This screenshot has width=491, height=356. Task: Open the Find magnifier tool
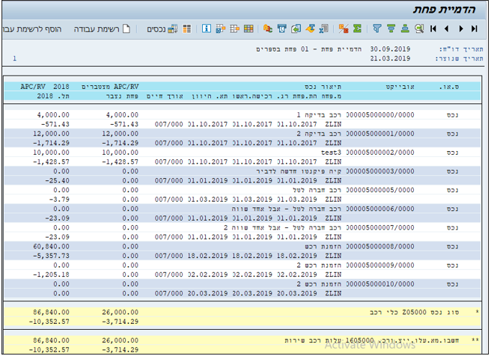point(419,28)
